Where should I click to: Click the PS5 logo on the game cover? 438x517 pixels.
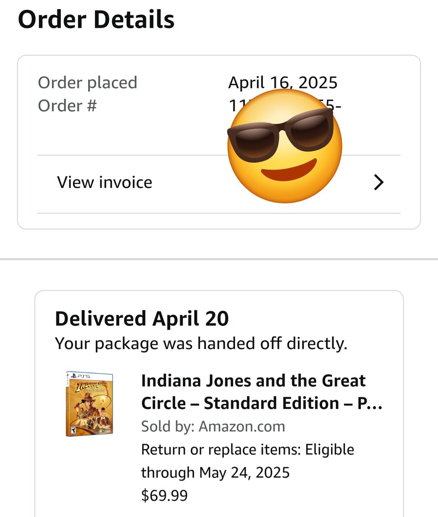(x=80, y=375)
